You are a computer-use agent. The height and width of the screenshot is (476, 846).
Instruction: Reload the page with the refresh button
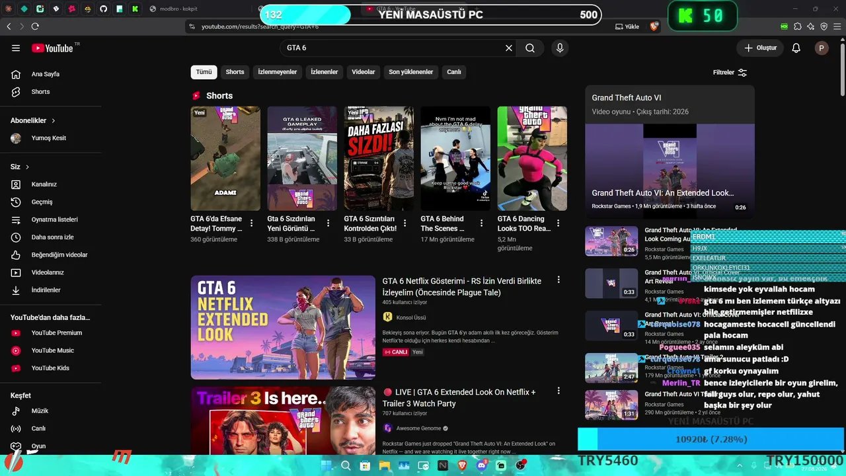tap(35, 26)
